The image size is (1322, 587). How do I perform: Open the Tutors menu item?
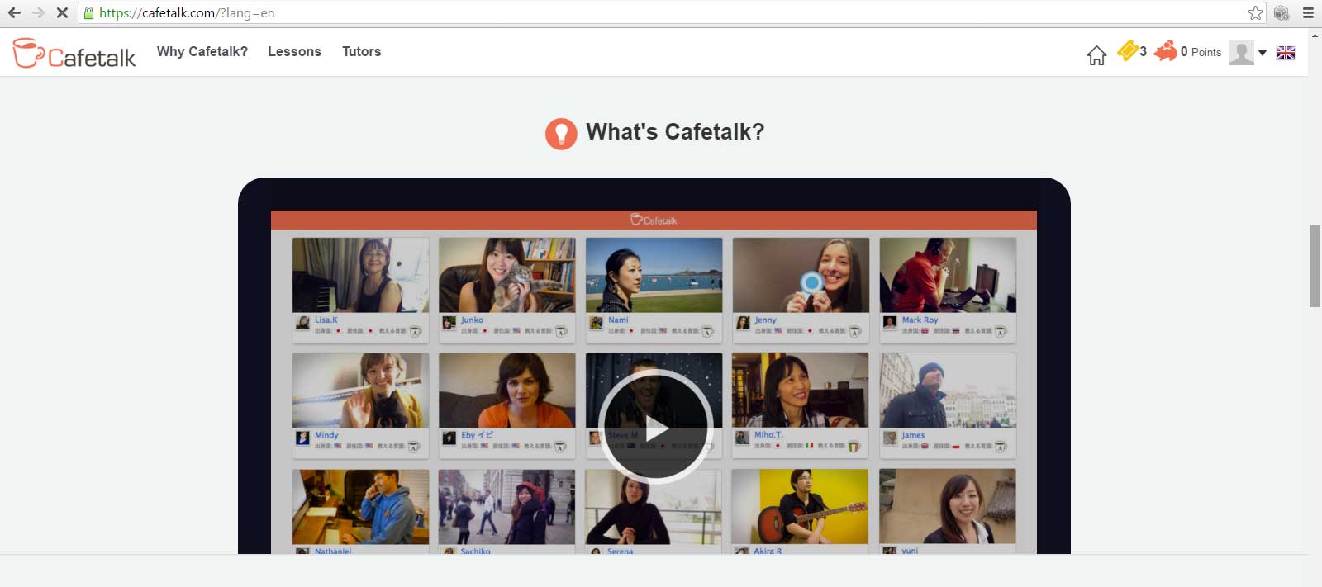click(x=362, y=51)
